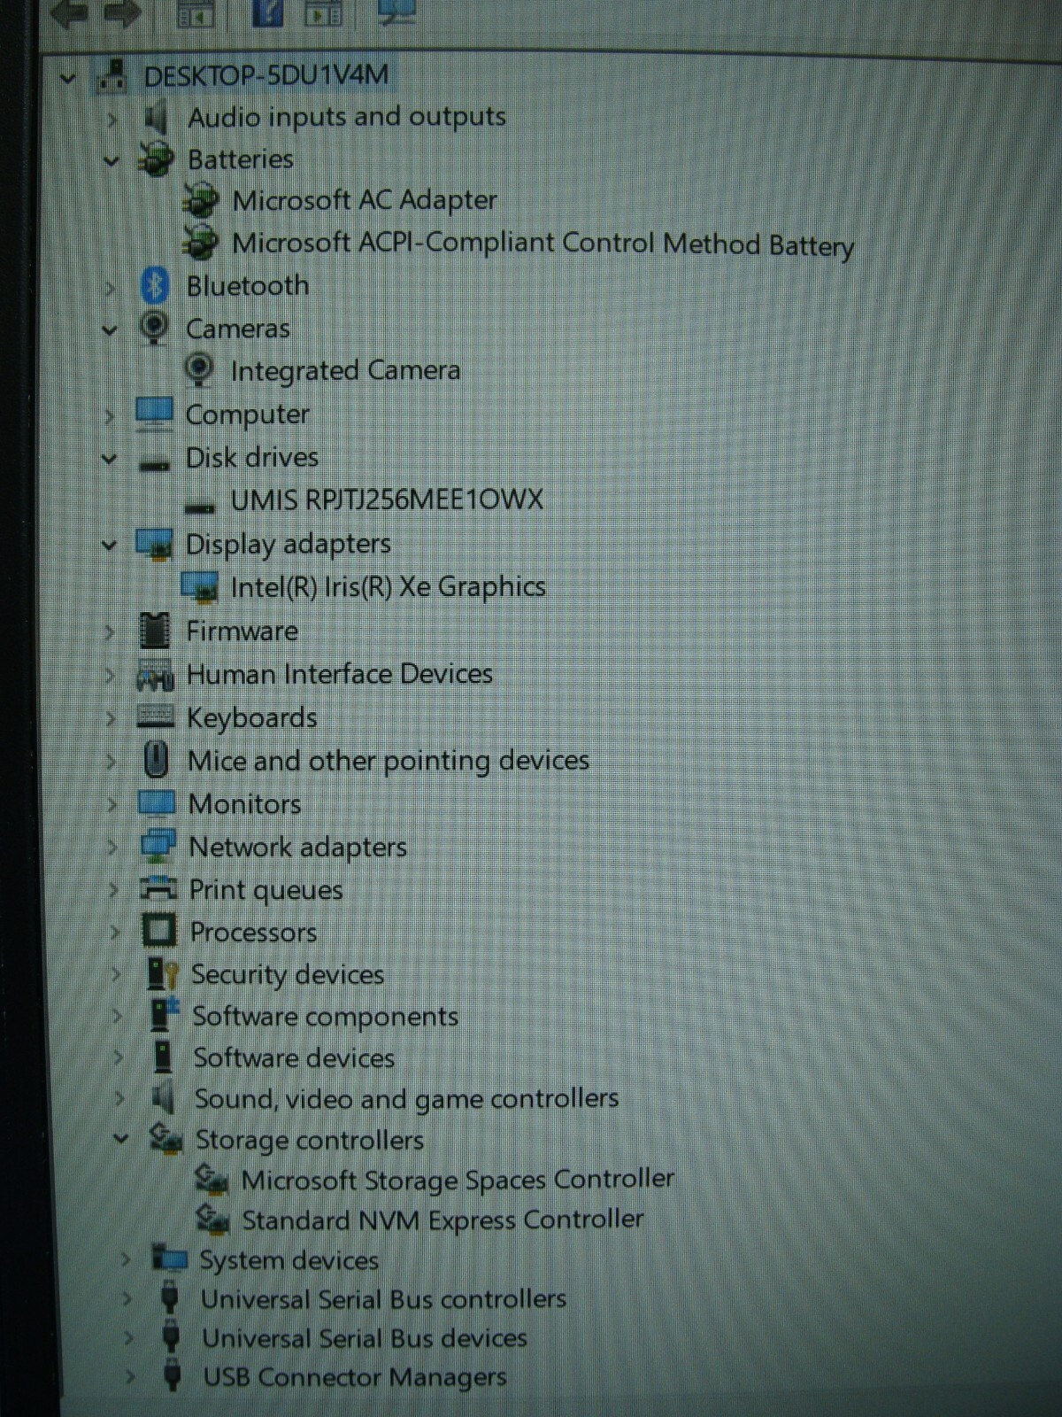Click the Human Interface Devices icon
This screenshot has width=1062, height=1417.
point(155,676)
